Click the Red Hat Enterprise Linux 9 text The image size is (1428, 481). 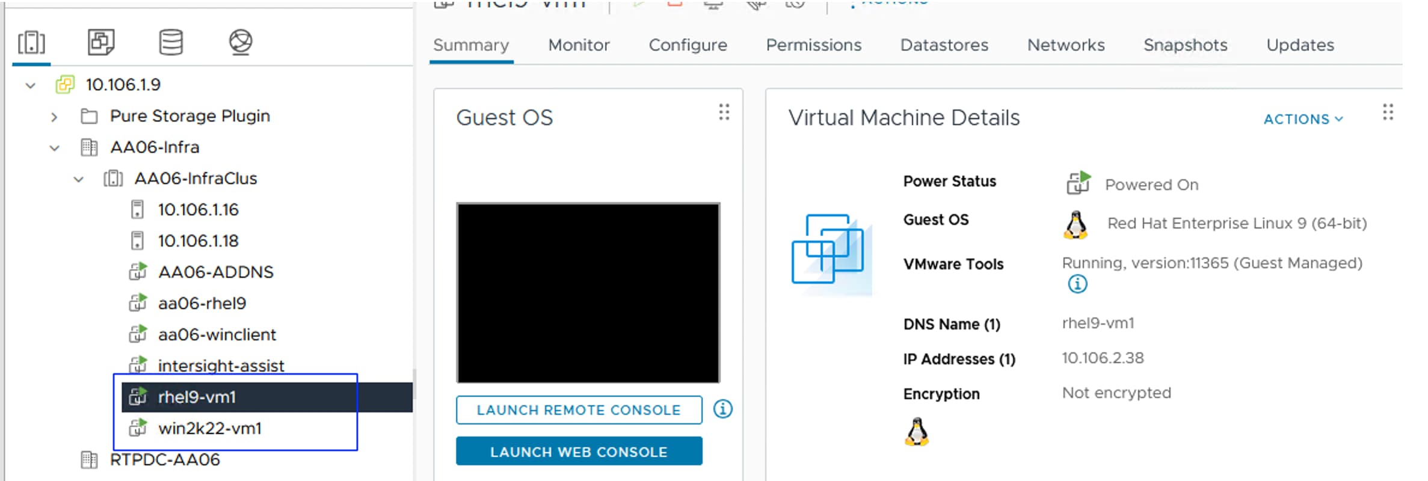pyautogui.click(x=1237, y=224)
